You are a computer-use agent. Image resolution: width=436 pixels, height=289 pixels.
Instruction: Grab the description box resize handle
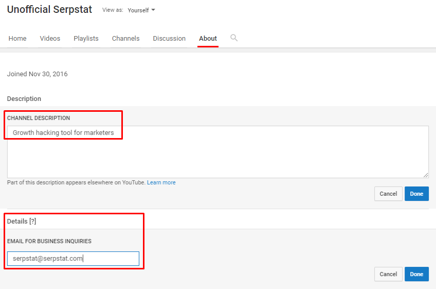426,175
